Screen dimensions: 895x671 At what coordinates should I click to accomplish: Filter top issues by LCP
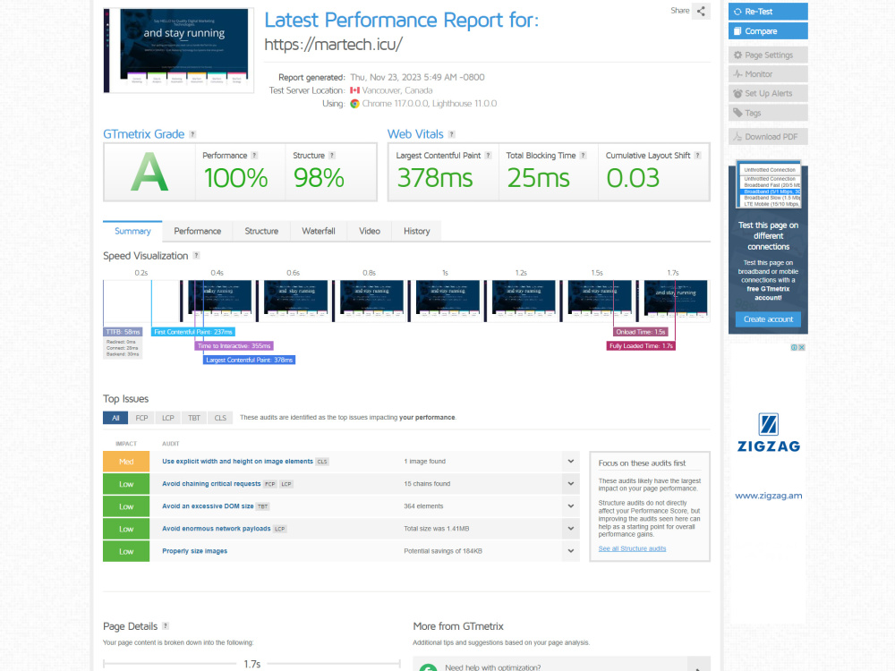pos(168,418)
